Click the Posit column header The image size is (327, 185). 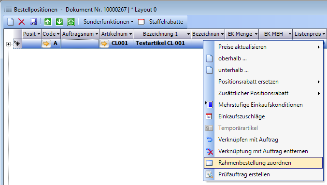pyautogui.click(x=31, y=34)
